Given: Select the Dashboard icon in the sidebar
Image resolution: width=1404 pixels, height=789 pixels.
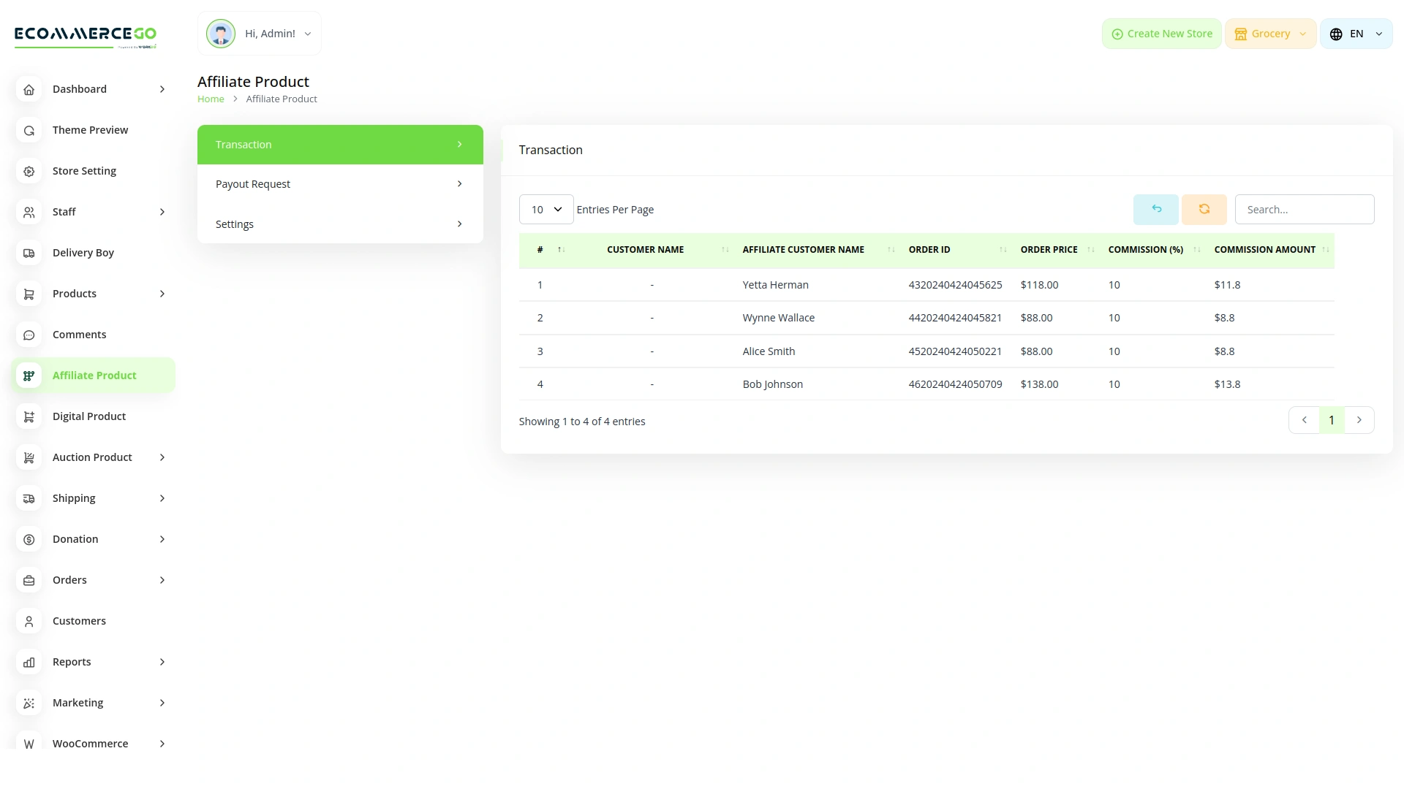Looking at the screenshot, I should [x=29, y=89].
